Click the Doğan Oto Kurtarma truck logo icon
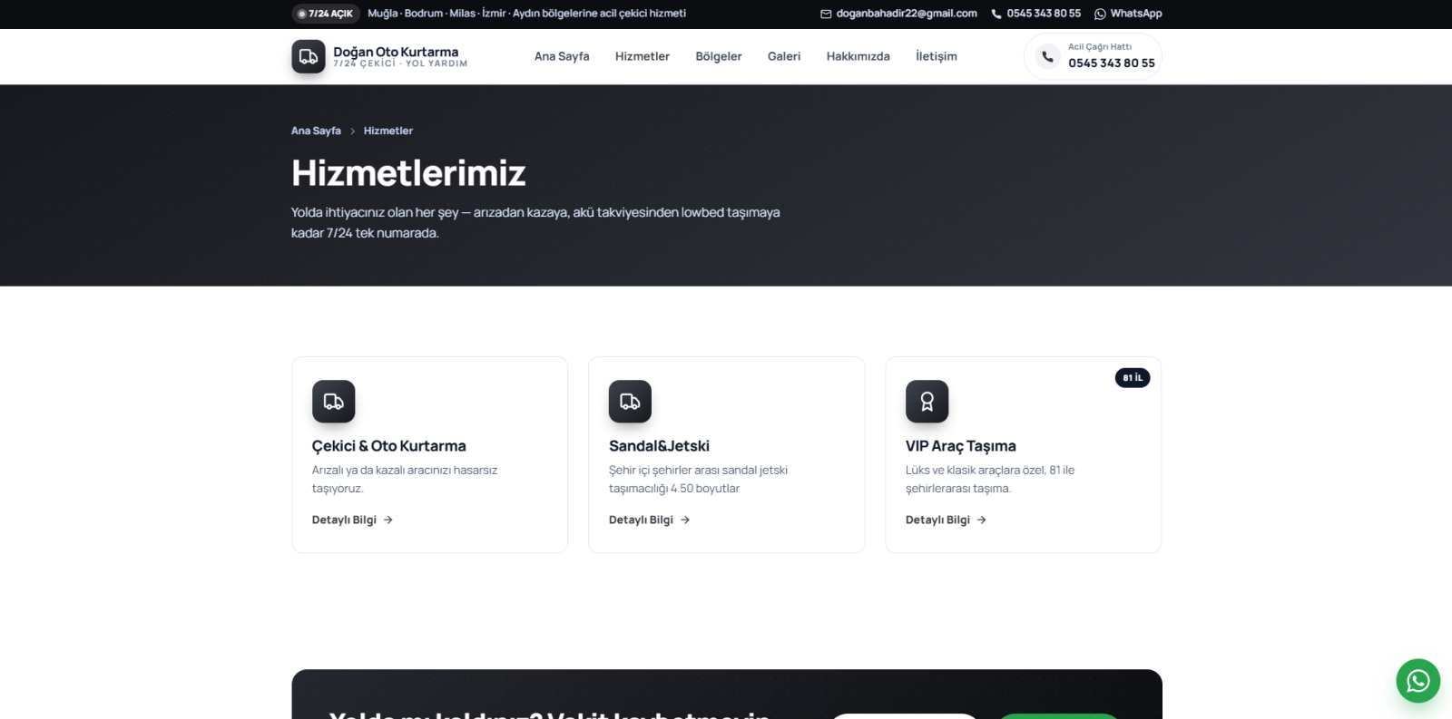Image resolution: width=1452 pixels, height=719 pixels. click(x=309, y=56)
